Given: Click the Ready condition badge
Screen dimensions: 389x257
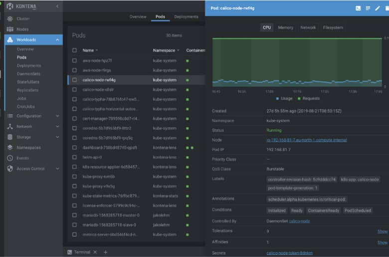Looking at the screenshot, I should pyautogui.click(x=297, y=210).
